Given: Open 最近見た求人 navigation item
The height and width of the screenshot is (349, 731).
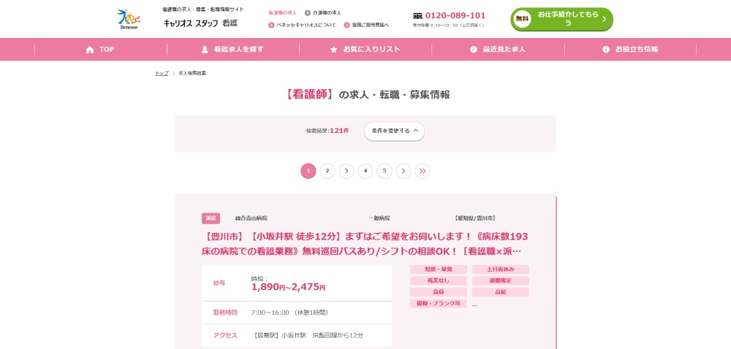Looking at the screenshot, I should [498, 50].
